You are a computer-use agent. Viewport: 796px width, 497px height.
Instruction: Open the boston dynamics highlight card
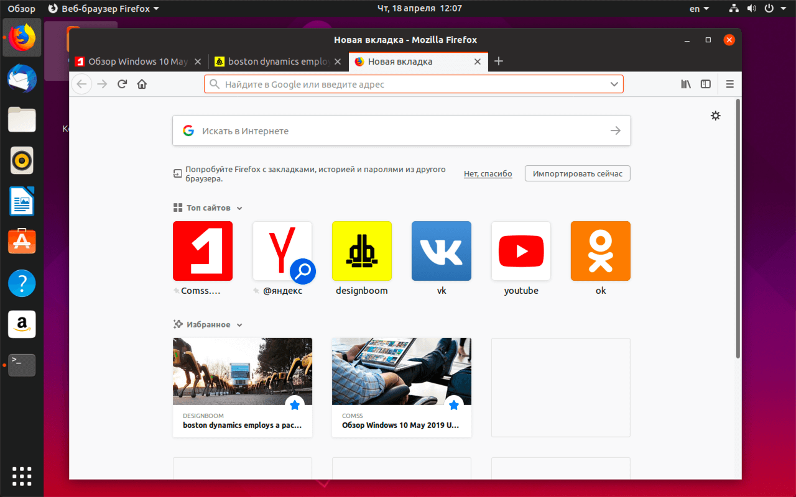243,388
